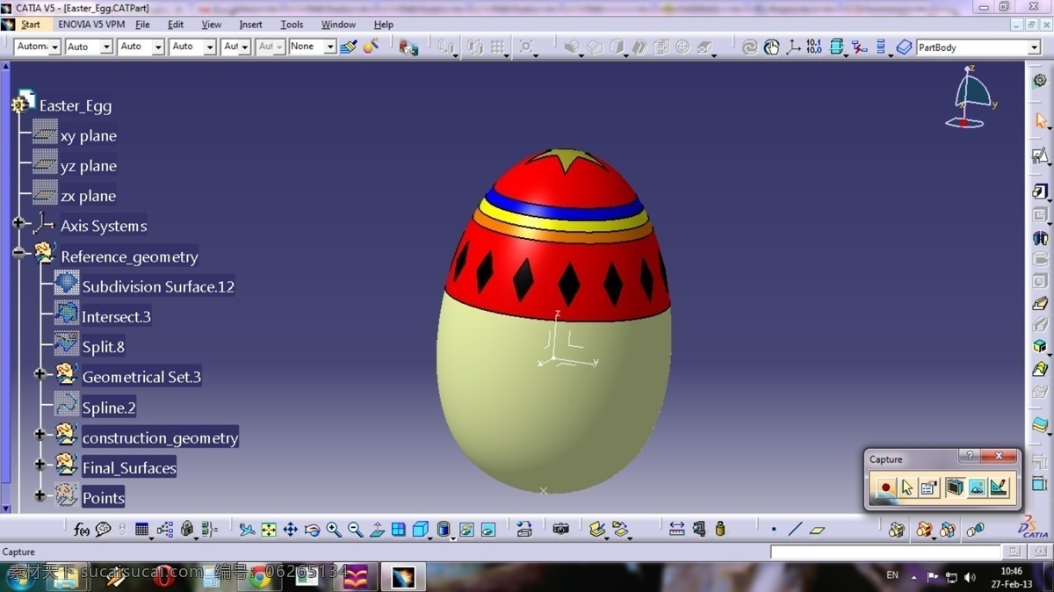This screenshot has height=592, width=1054.
Task: Open the ENOVIA V5 VPM menu
Action: pyautogui.click(x=91, y=25)
